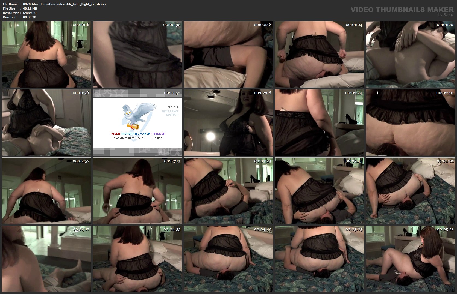Select the thumbnail stamped 00:00:32
Screen dimensions: 457x294
(137, 55)
